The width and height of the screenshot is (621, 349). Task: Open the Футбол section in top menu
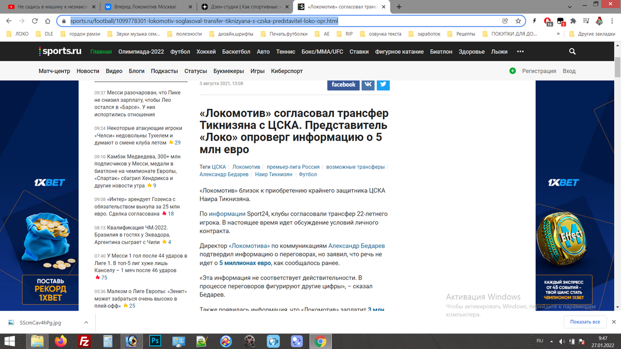180,52
